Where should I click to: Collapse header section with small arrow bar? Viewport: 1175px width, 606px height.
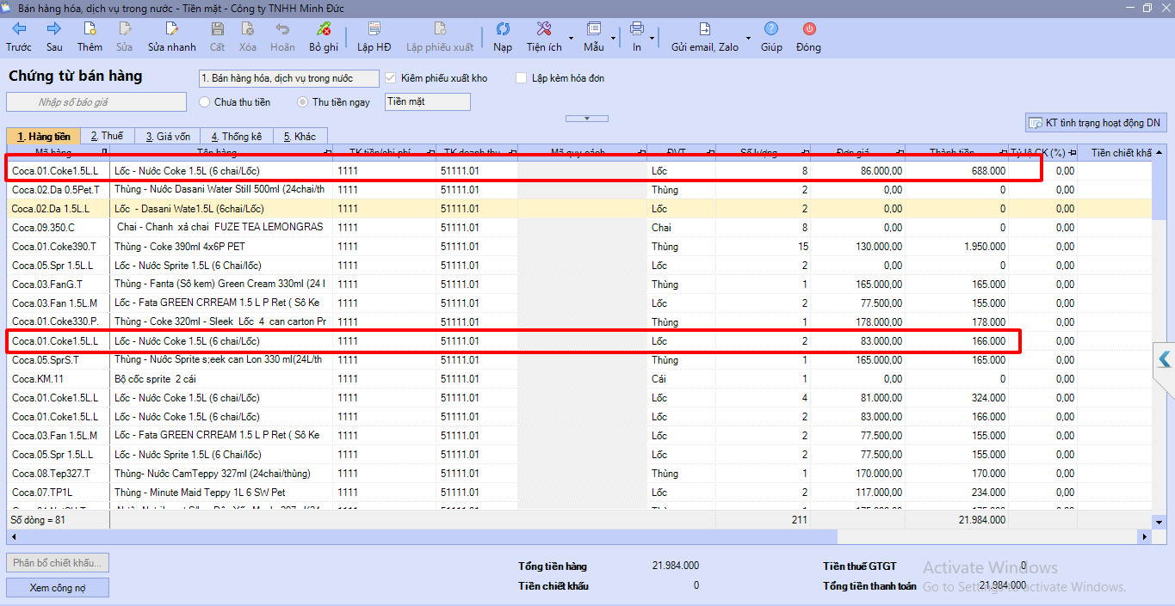pos(588,118)
